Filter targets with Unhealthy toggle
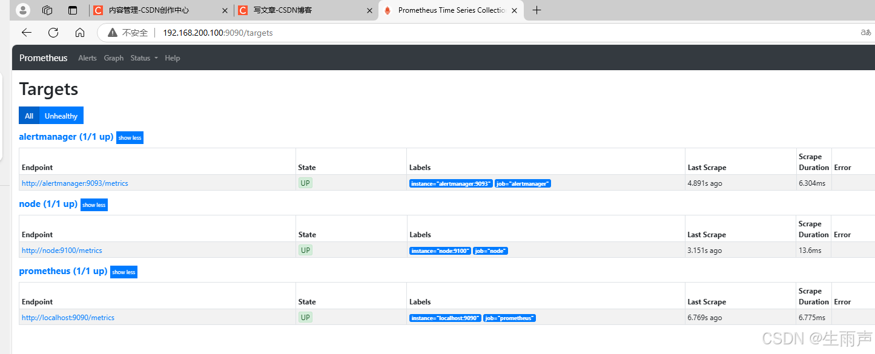This screenshot has height=354, width=875. [x=61, y=116]
